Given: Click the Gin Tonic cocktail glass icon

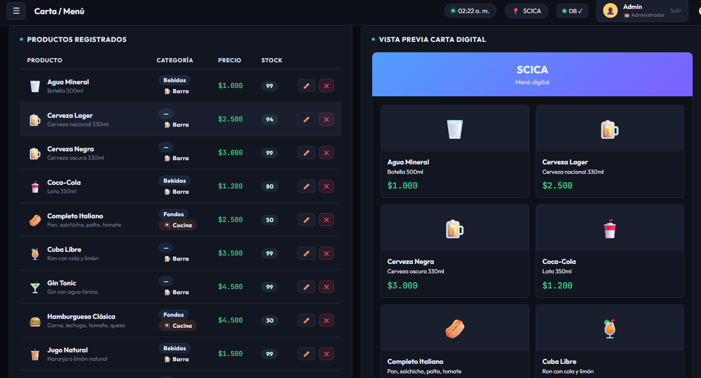Looking at the screenshot, I should tap(35, 287).
